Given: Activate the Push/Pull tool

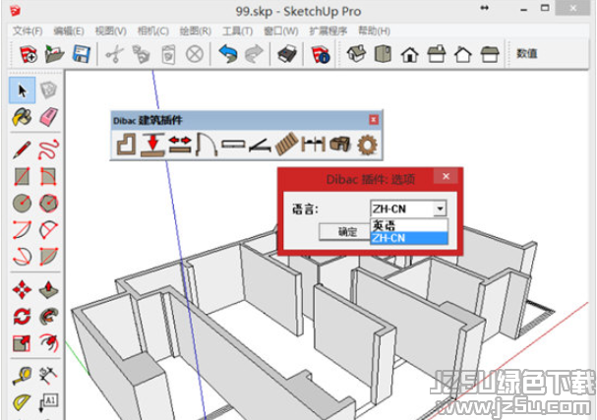Looking at the screenshot, I should click(49, 290).
